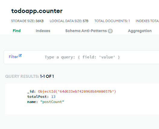Click the TOTAL DOCUMENTS: 1 stat
This screenshot has height=129, width=159.
pos(112,21)
